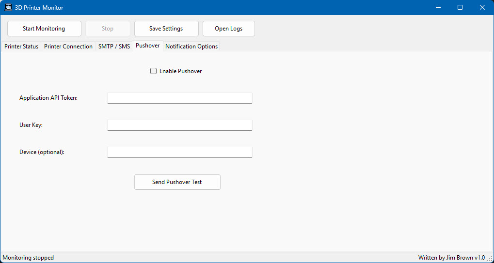The height and width of the screenshot is (263, 494).
Task: Click the '3D Printer Monitor' window title
Action: click(39, 8)
